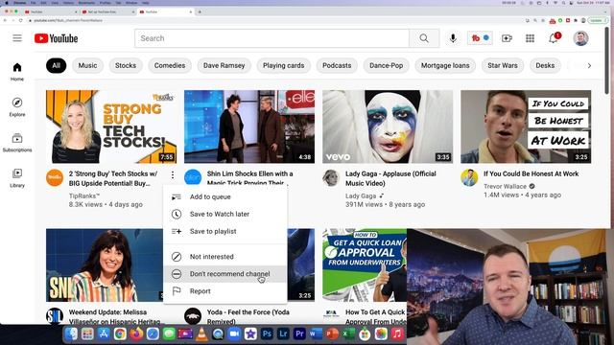Click the search magnifier button
Viewport: 614px width, 345px height.
(x=424, y=38)
